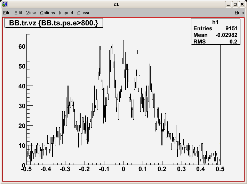The width and height of the screenshot is (247, 184).
Task: Open the File menu
Action: point(7,13)
